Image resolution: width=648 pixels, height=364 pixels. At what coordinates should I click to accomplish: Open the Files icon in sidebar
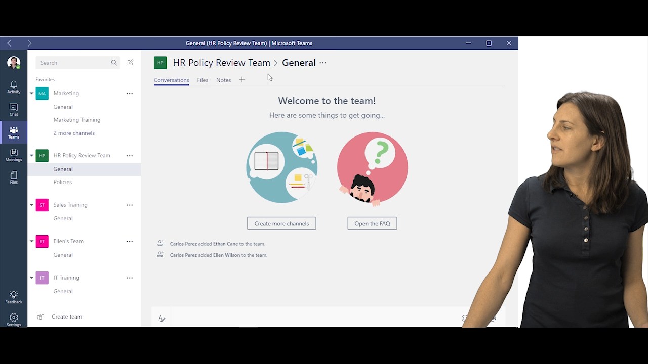pos(14,178)
